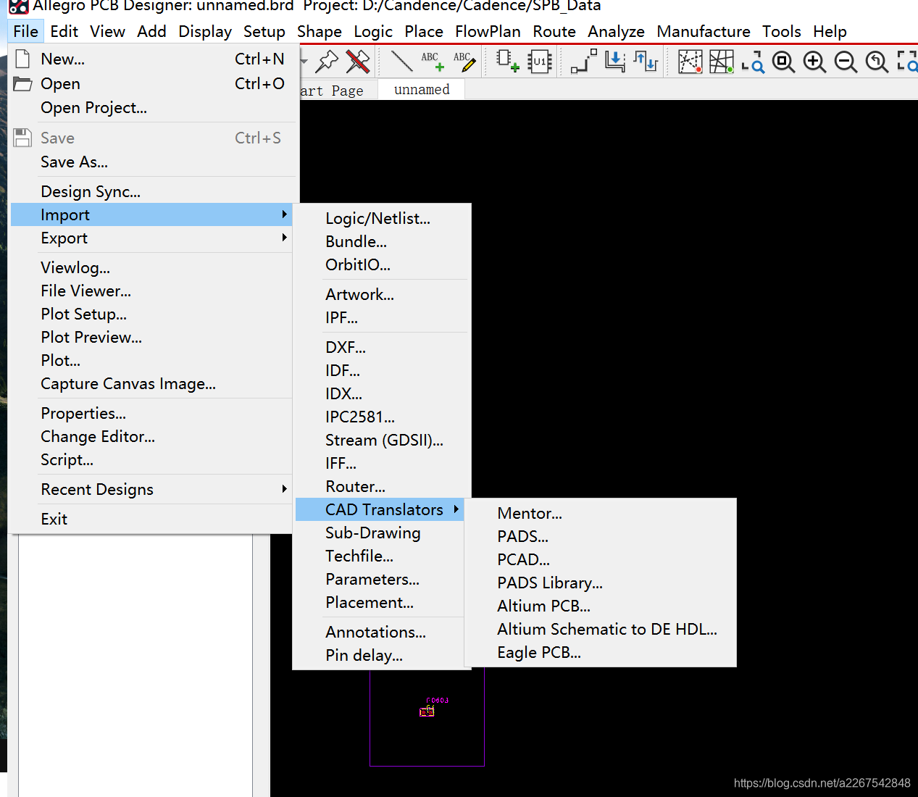918x797 pixels.
Task: Click the Save floppy disk icon
Action: click(23, 138)
